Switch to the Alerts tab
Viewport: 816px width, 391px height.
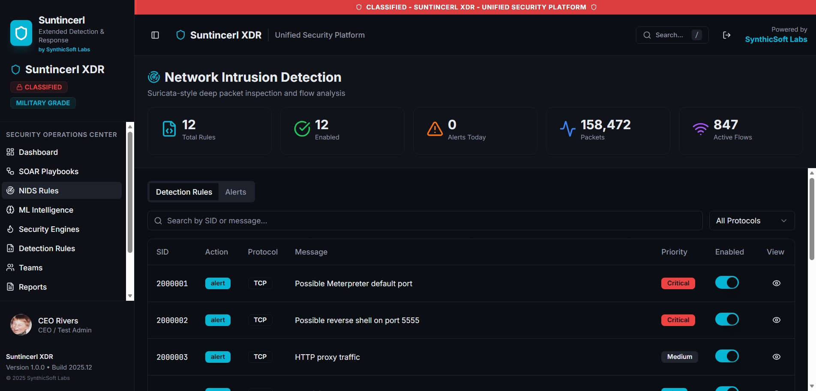(x=235, y=192)
